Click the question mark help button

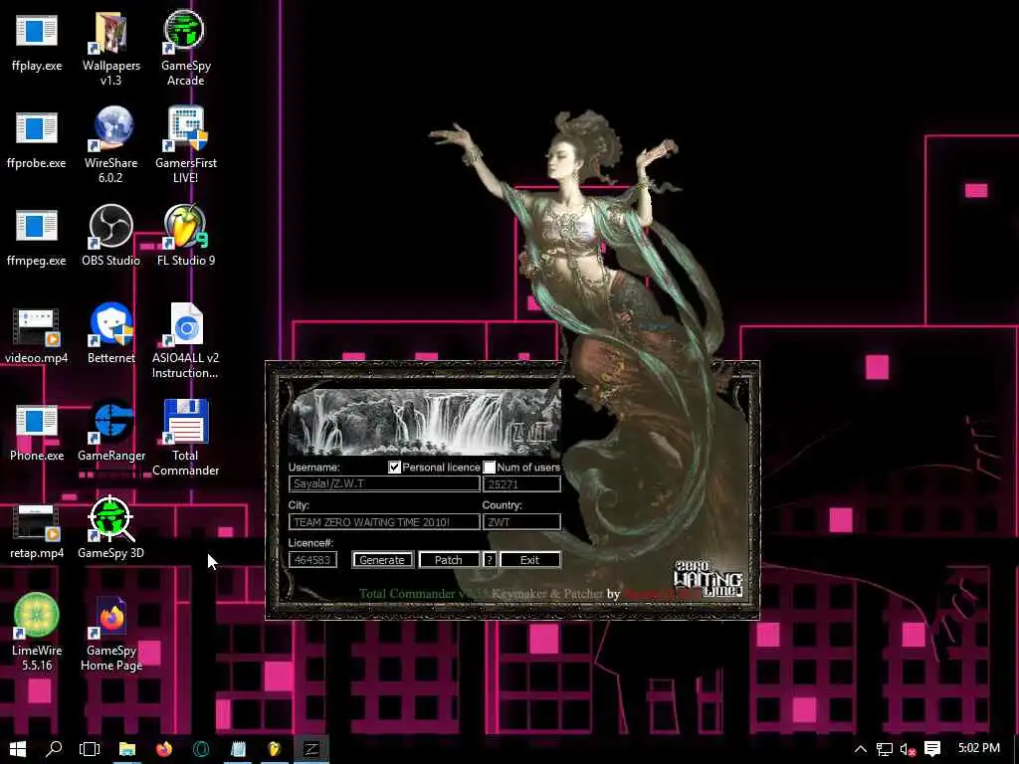point(490,560)
